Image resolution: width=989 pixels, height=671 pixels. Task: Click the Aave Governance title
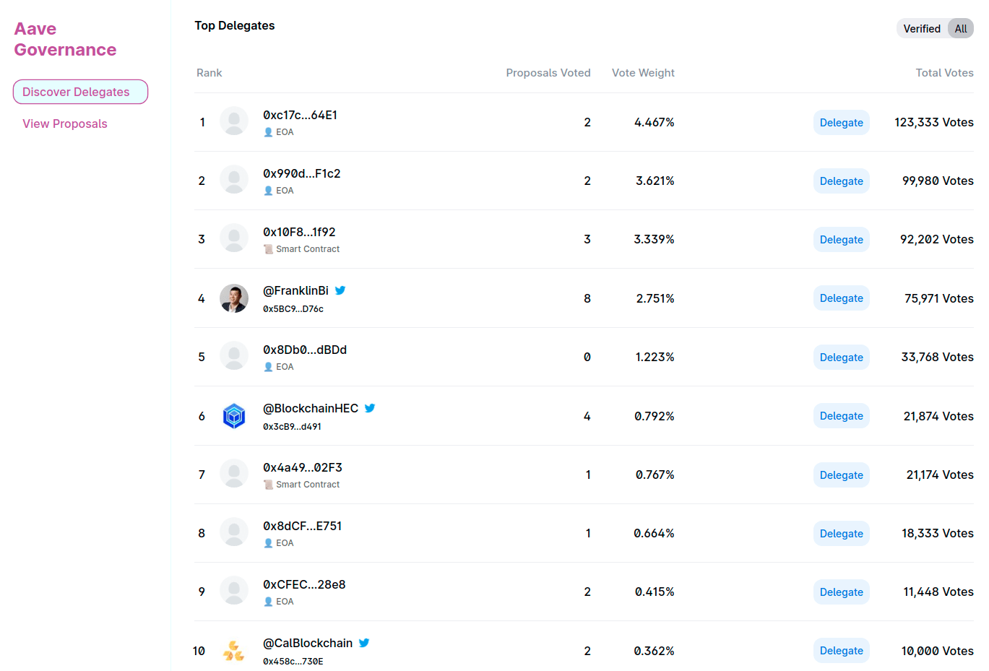pyautogui.click(x=65, y=39)
